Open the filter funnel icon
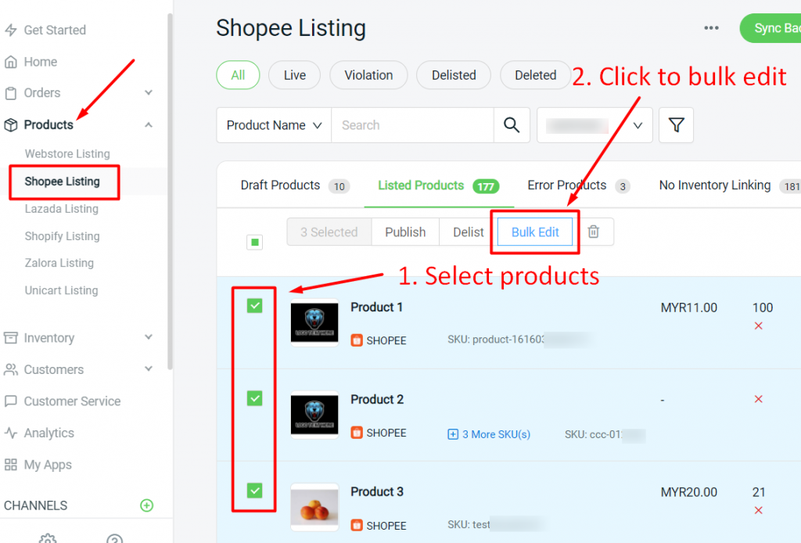801x543 pixels. coord(676,125)
